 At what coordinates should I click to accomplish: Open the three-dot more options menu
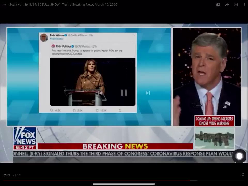pos(244,5)
